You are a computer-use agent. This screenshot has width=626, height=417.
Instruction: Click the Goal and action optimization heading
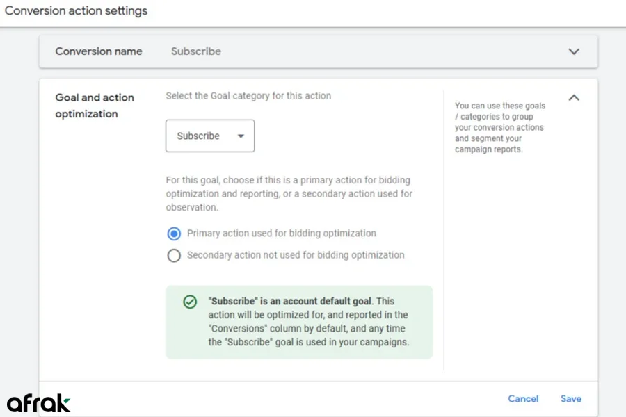[95, 106]
